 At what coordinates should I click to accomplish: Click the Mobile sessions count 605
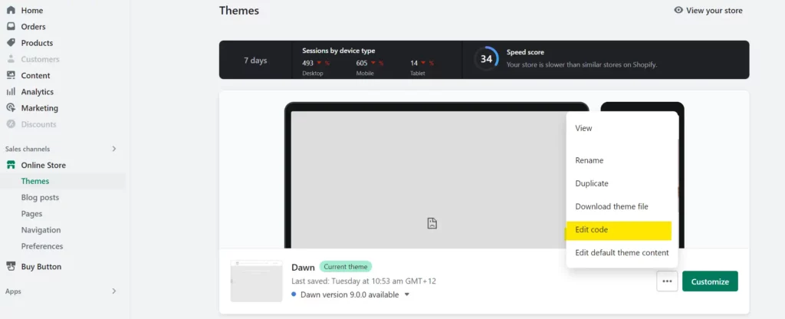(362, 63)
